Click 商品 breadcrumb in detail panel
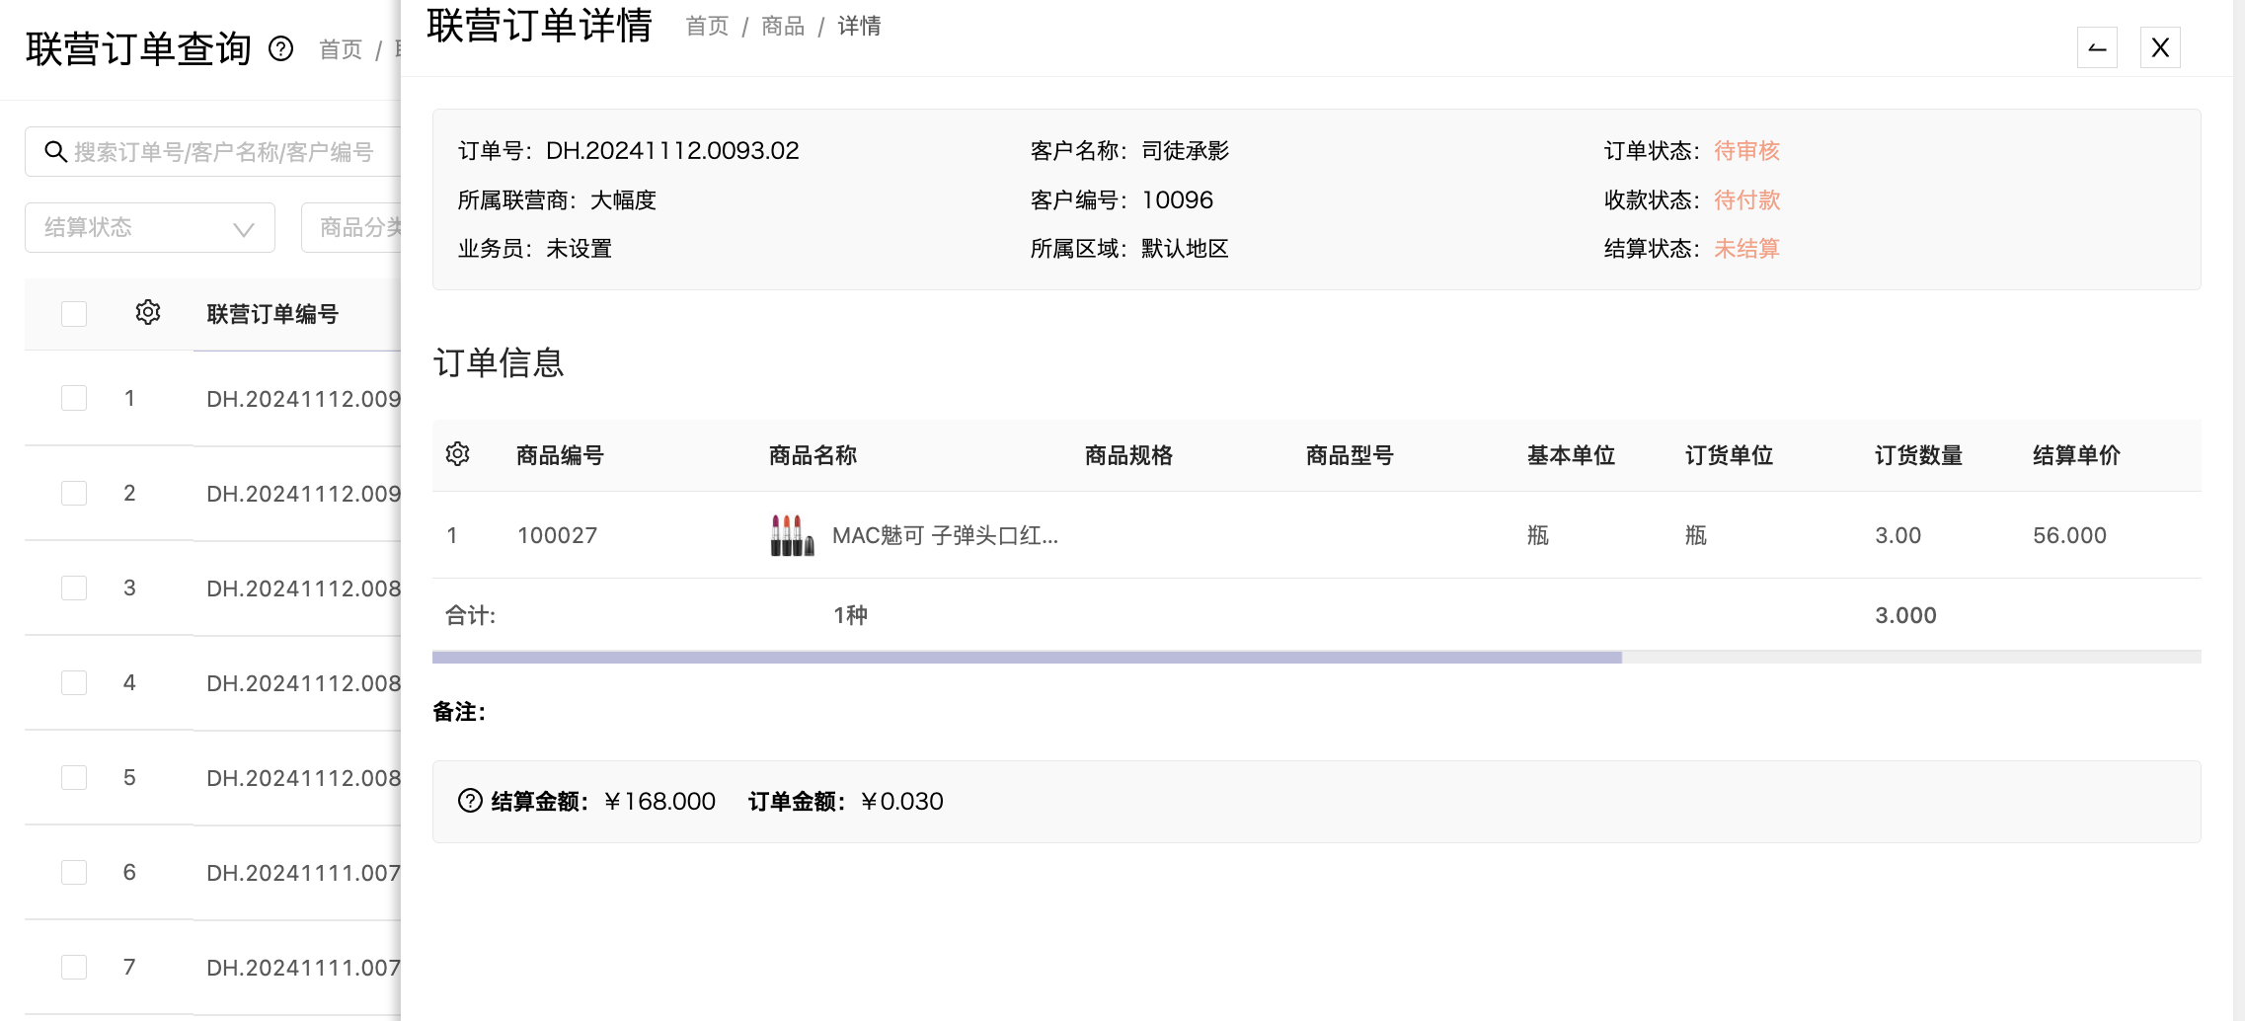The height and width of the screenshot is (1021, 2245). coord(783,27)
